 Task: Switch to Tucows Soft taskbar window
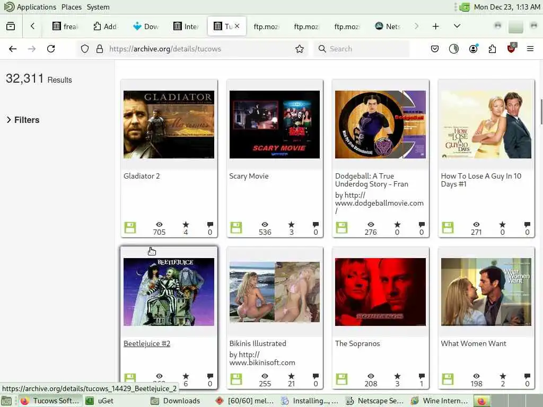click(x=50, y=401)
